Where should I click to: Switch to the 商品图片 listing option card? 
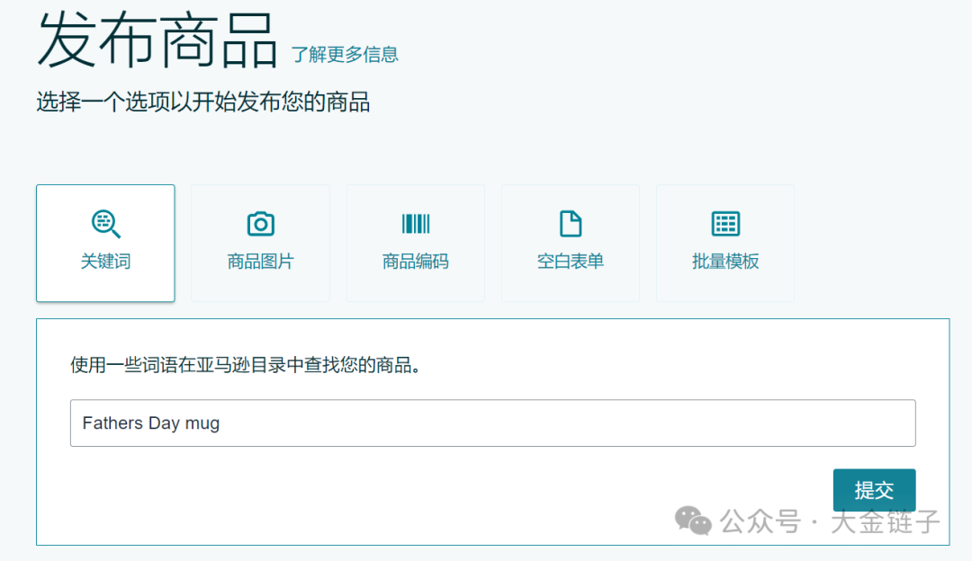click(260, 243)
